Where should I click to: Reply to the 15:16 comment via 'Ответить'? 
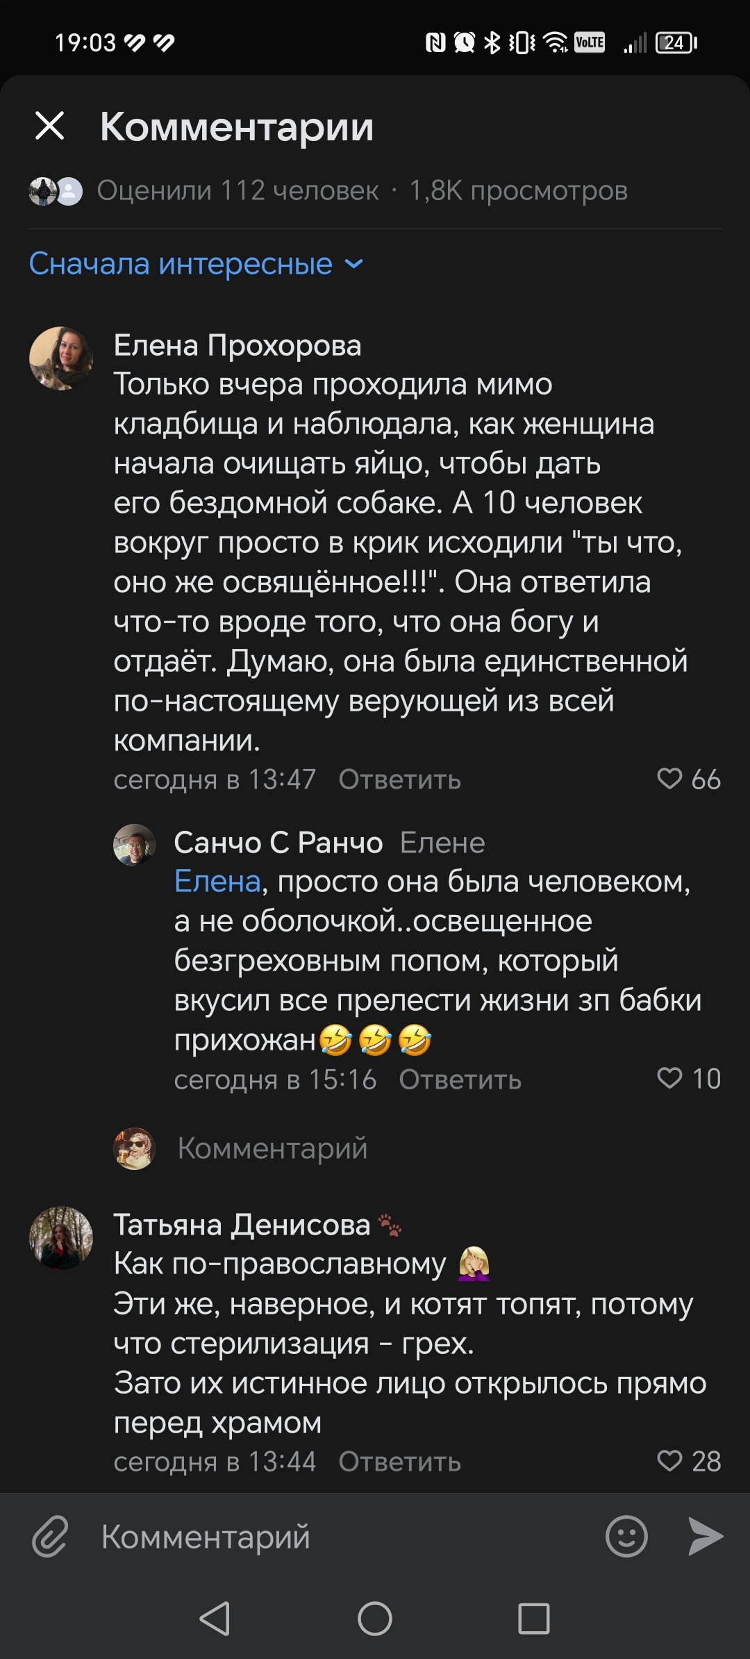(x=460, y=1080)
